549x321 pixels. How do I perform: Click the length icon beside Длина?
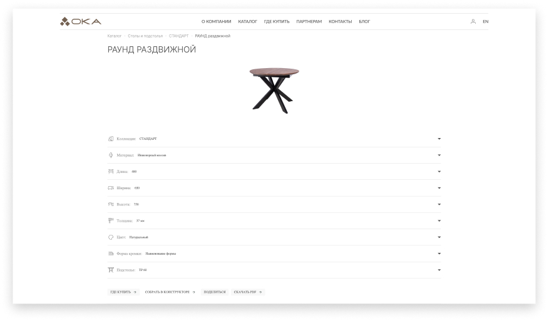click(x=111, y=172)
